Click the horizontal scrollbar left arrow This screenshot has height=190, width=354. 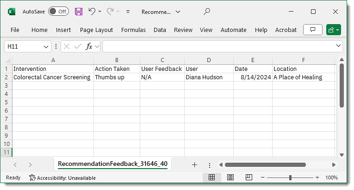click(221, 165)
